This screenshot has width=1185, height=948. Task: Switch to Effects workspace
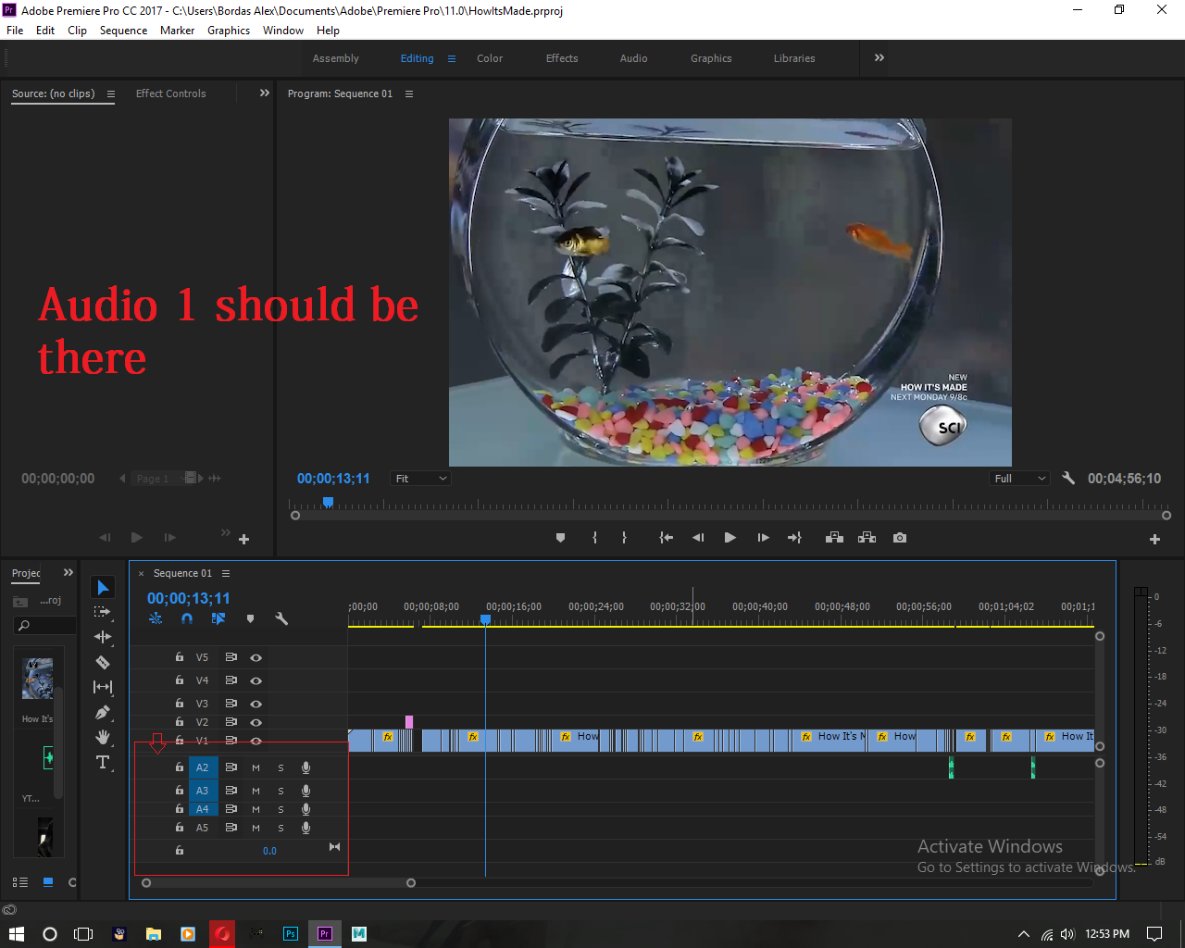(562, 58)
